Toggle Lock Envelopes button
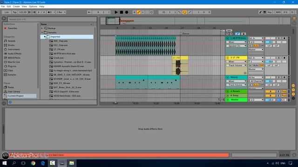 tap(244, 34)
